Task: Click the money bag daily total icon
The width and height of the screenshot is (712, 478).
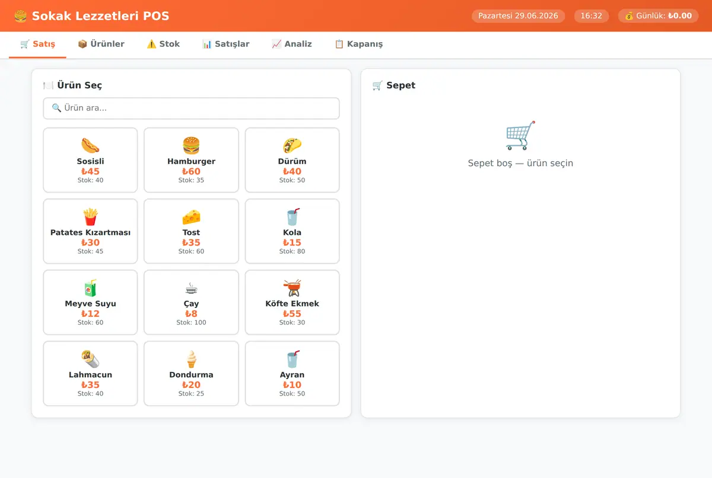Action: coord(629,16)
